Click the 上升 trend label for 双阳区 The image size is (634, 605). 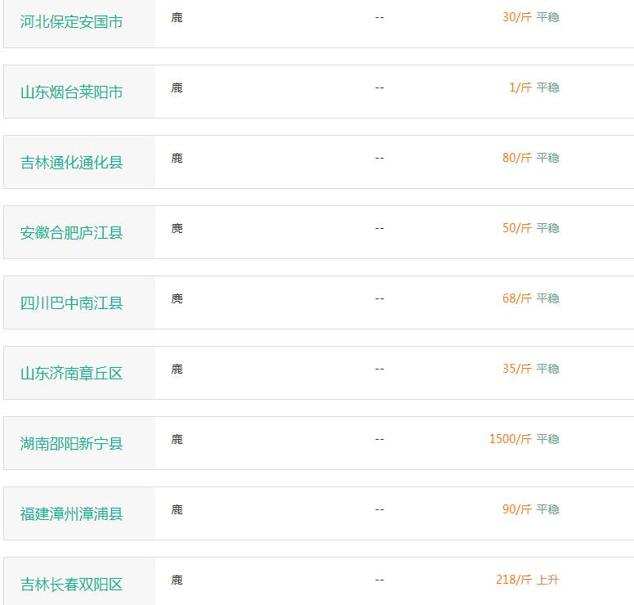[548, 580]
